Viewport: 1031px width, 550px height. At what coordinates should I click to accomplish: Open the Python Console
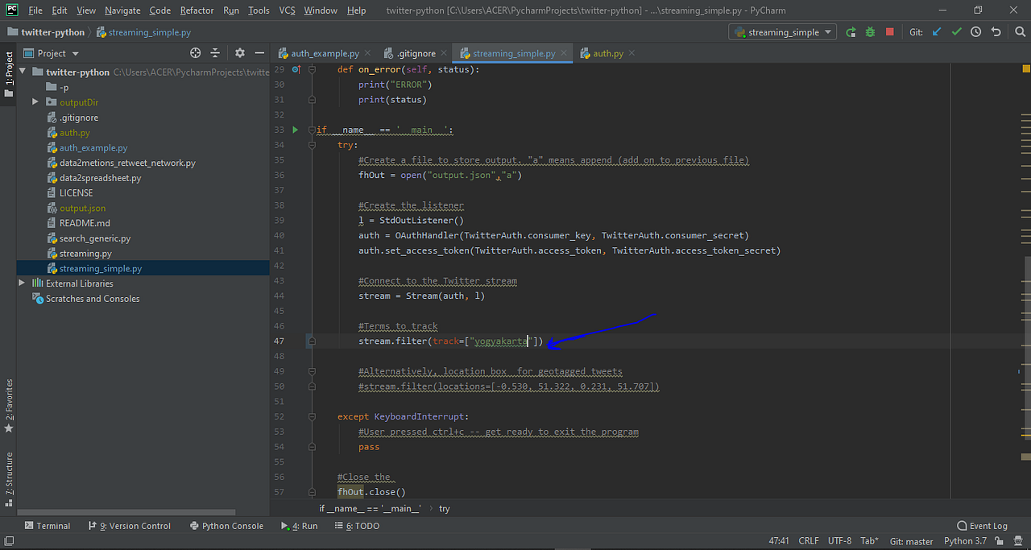pyautogui.click(x=232, y=525)
